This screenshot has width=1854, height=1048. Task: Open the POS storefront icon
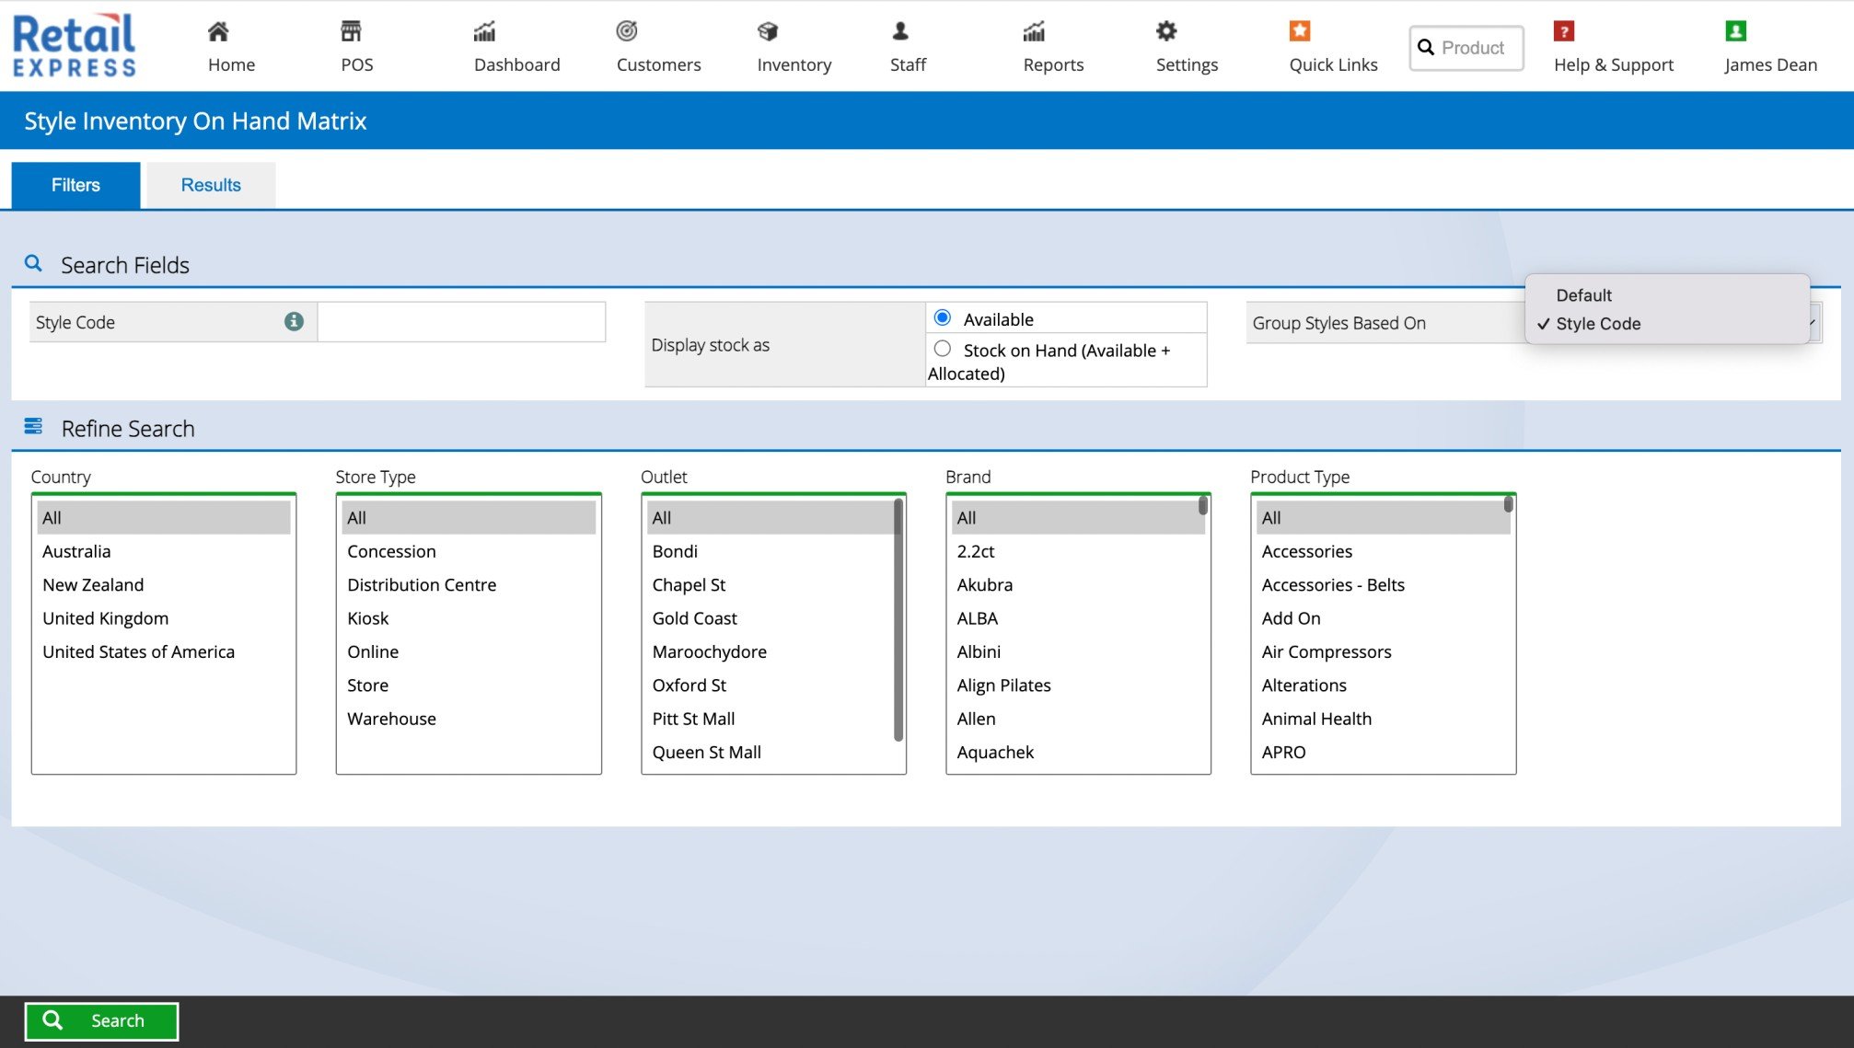tap(351, 32)
